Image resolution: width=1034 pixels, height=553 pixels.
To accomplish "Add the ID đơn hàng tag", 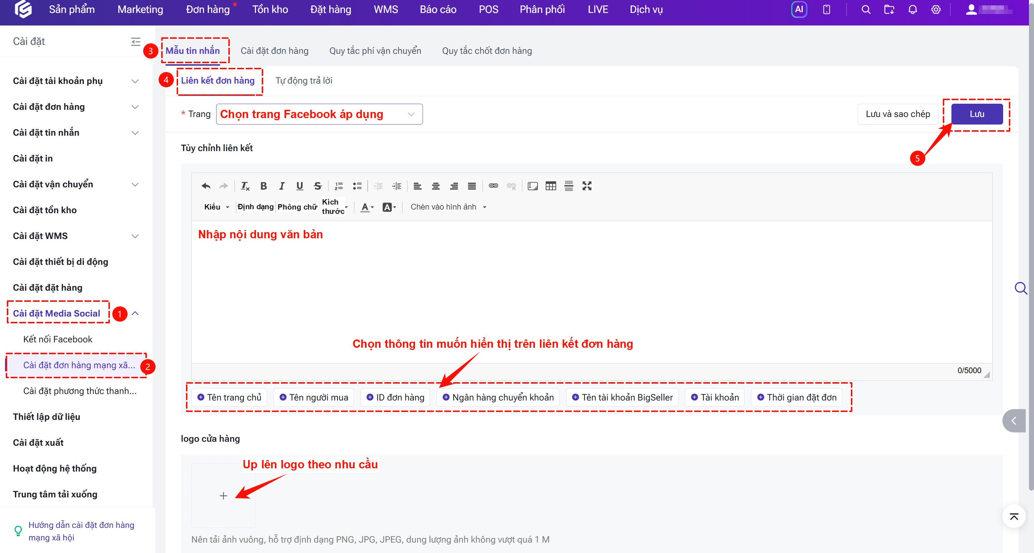I will 395,397.
